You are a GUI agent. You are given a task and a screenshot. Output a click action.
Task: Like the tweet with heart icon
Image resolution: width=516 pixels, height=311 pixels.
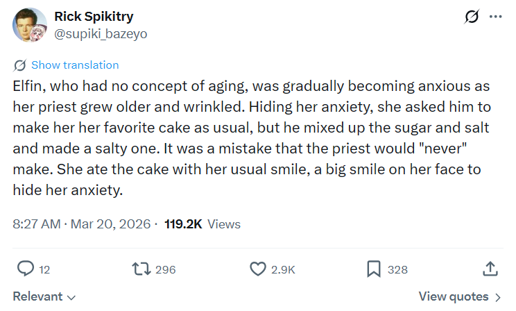coord(258,269)
